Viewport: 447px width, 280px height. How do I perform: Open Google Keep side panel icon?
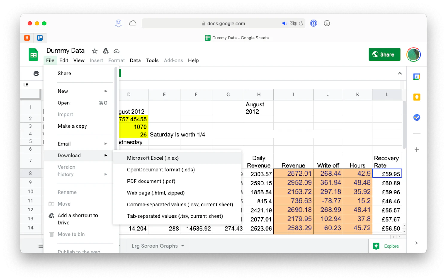click(x=417, y=97)
